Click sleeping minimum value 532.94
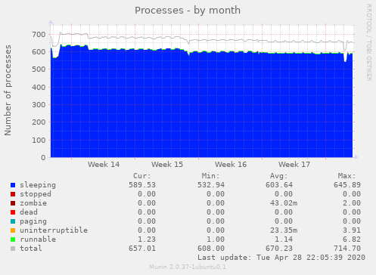376x275 pixels. pos(211,185)
